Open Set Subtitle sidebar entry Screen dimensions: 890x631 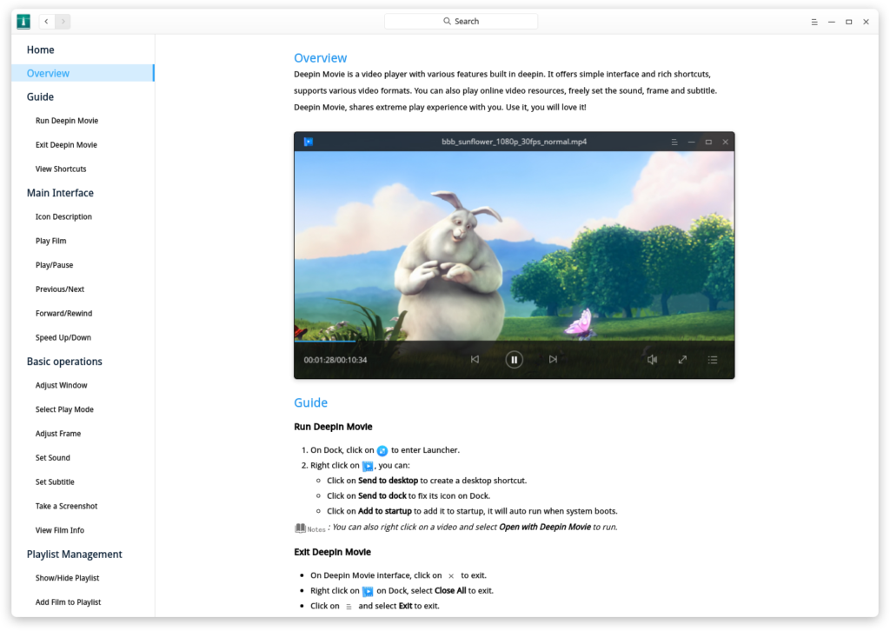(55, 482)
